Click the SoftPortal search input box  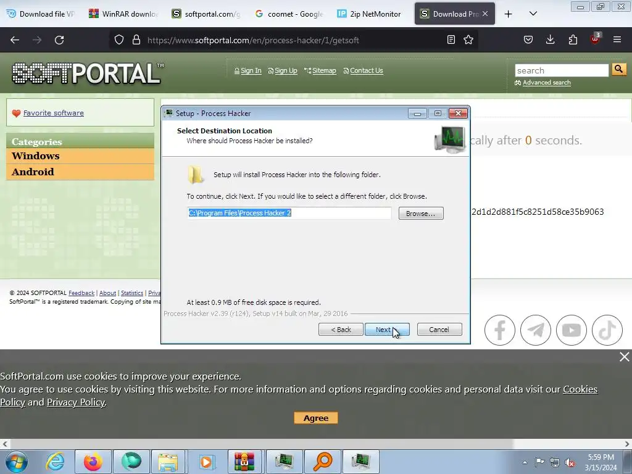tap(562, 70)
